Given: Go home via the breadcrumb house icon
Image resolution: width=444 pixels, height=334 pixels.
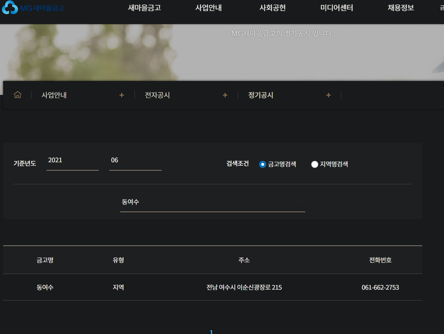Looking at the screenshot, I should click(x=17, y=95).
